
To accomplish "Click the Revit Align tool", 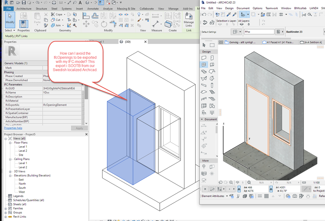I will [x=86, y=16].
